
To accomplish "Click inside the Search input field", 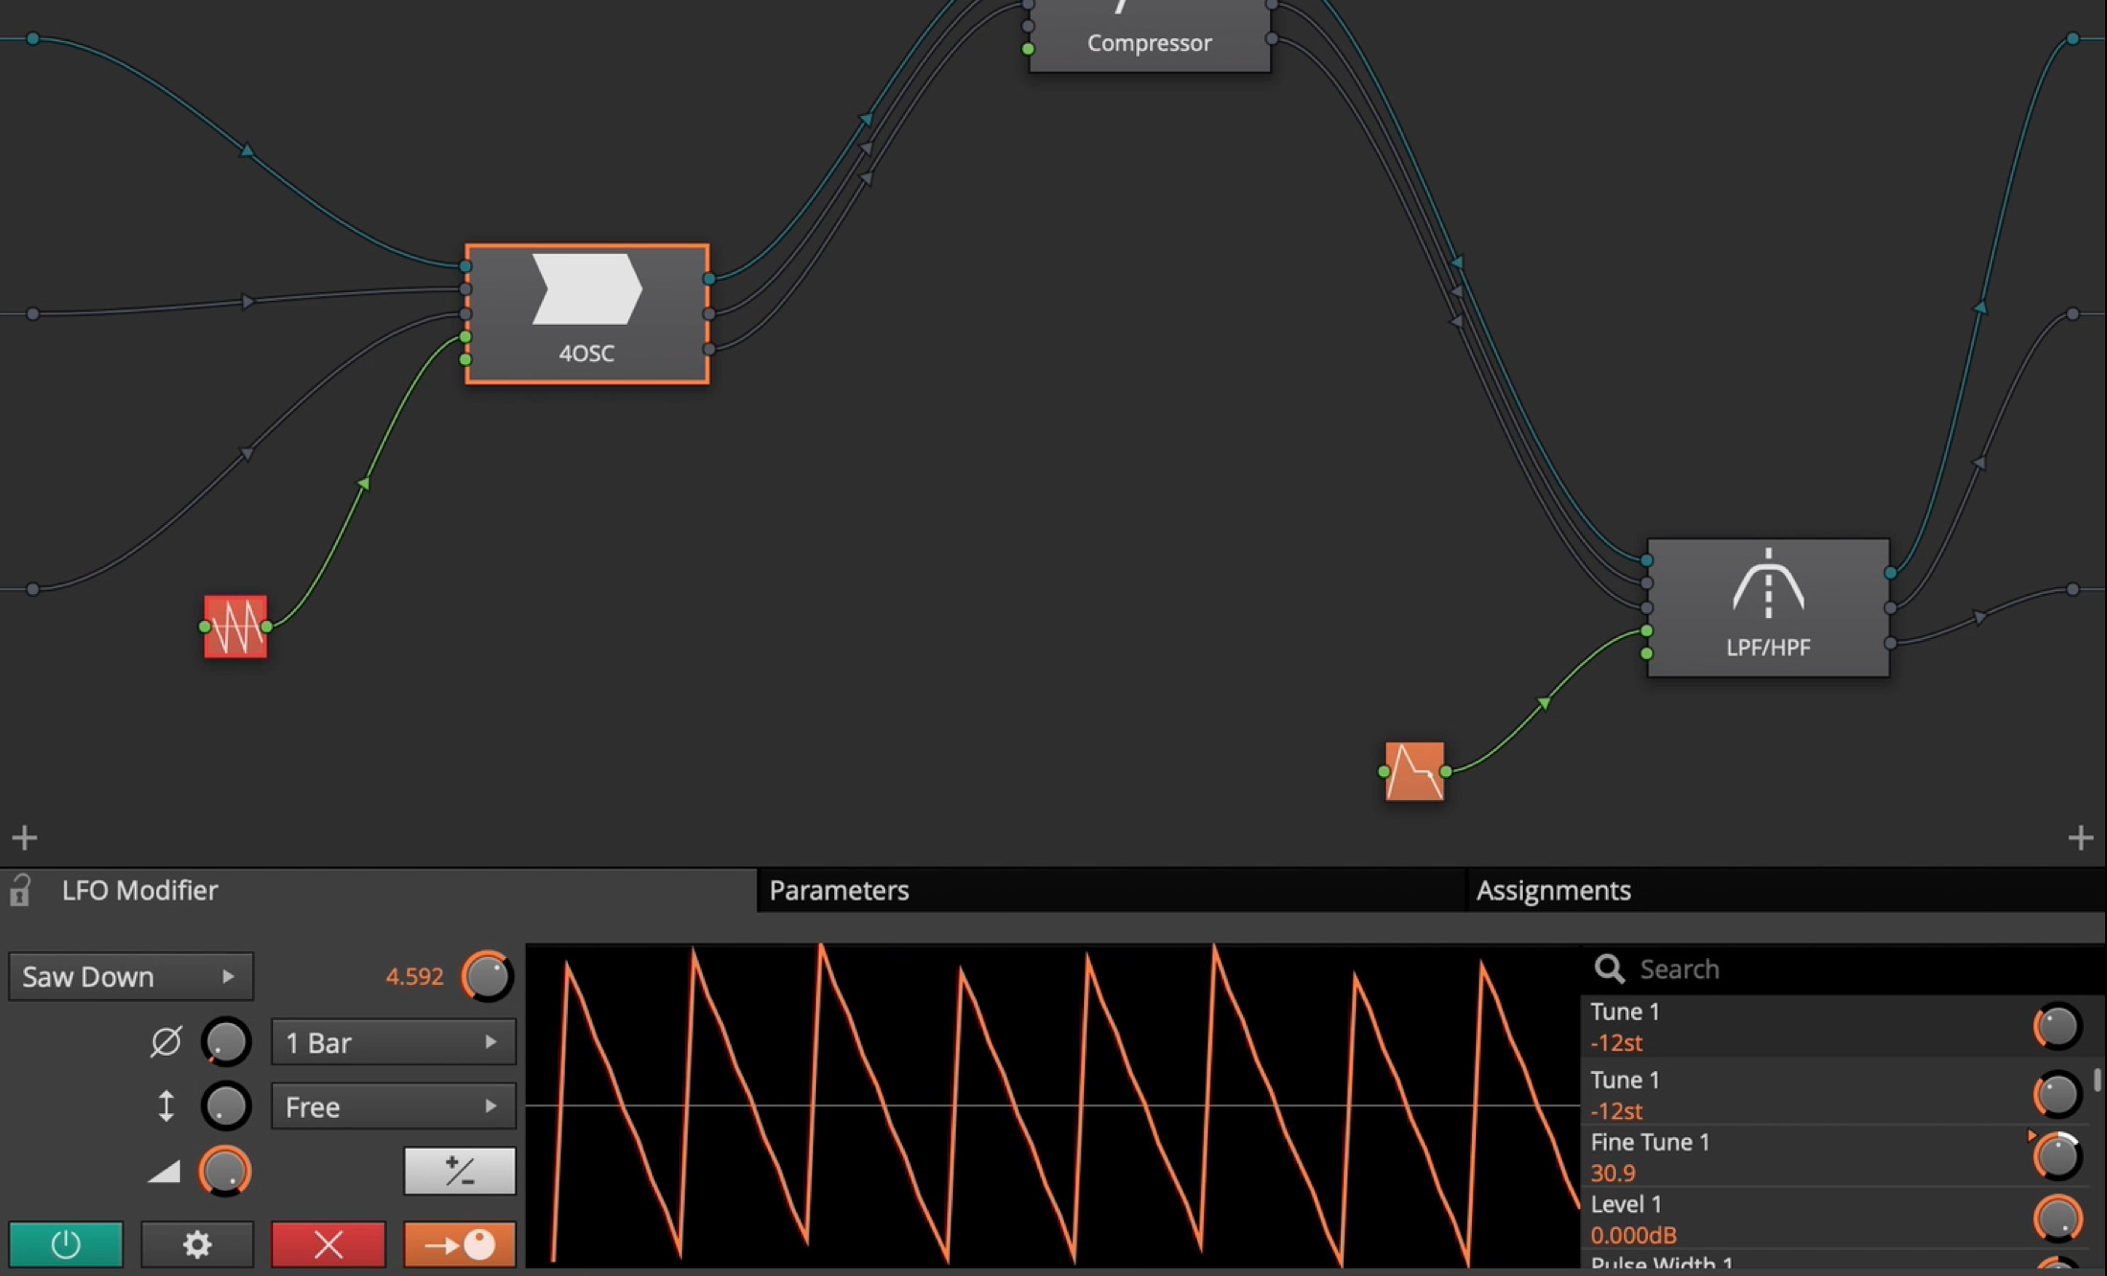I will tap(1772, 968).
